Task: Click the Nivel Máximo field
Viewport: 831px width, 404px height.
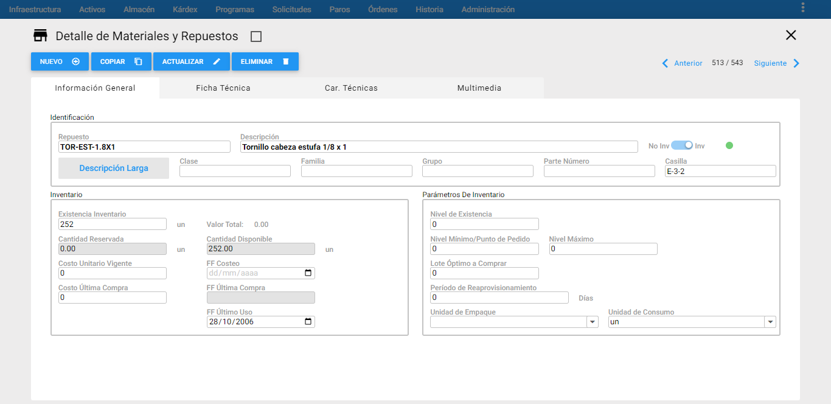Action: tap(603, 248)
